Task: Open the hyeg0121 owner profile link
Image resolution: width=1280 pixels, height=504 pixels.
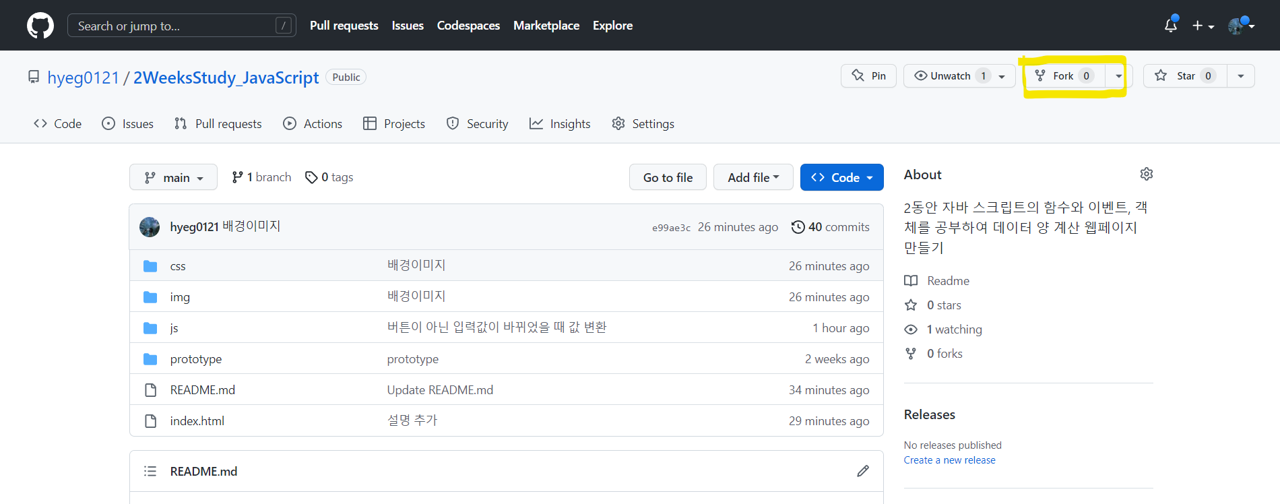Action: tap(83, 77)
